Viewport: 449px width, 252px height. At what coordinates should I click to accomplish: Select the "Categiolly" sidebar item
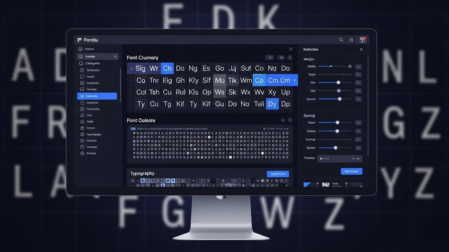[x=92, y=63]
